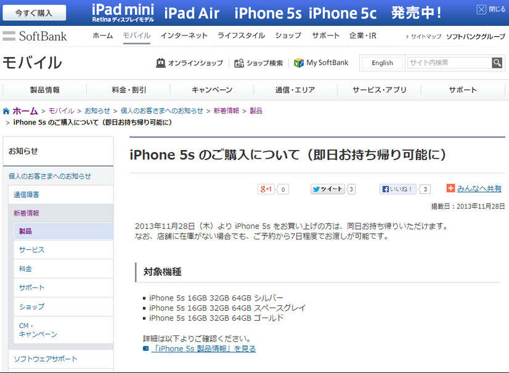
Task: Select サービス in sidebar
Action: (63, 250)
